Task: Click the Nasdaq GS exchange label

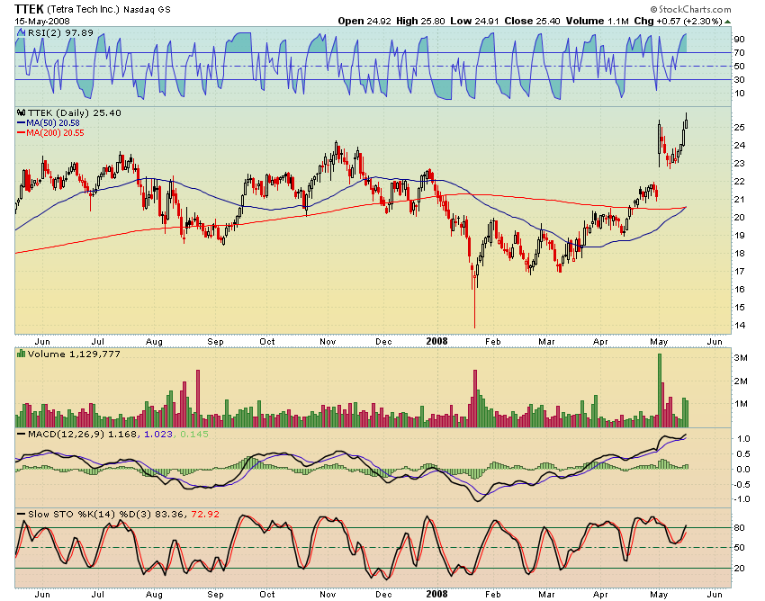Action: 147,10
